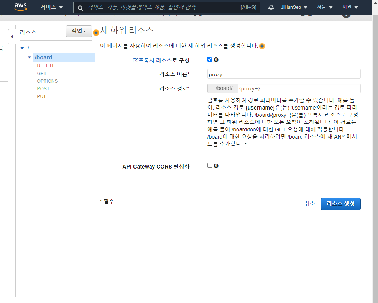Open the 서울 region selector
The image size is (378, 303).
tap(325, 7)
